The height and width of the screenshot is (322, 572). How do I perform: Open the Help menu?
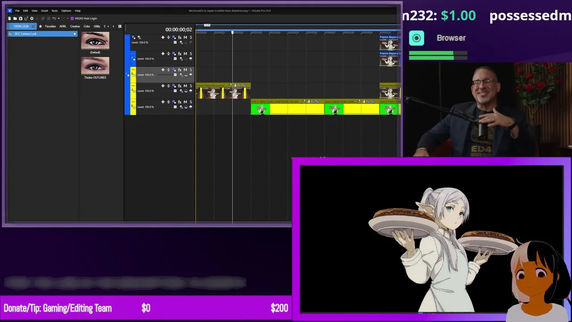click(78, 11)
